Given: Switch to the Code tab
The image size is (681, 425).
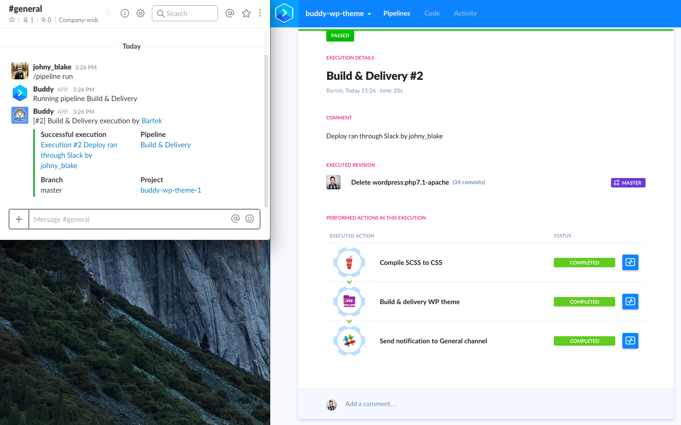Looking at the screenshot, I should point(432,13).
